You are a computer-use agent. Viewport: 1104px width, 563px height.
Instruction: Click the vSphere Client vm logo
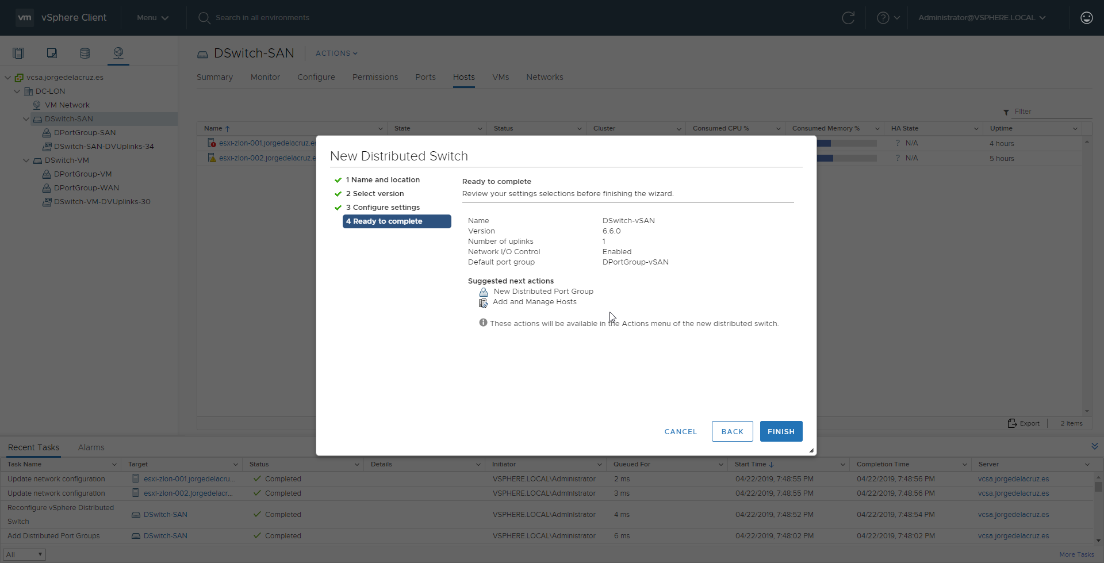tap(25, 18)
